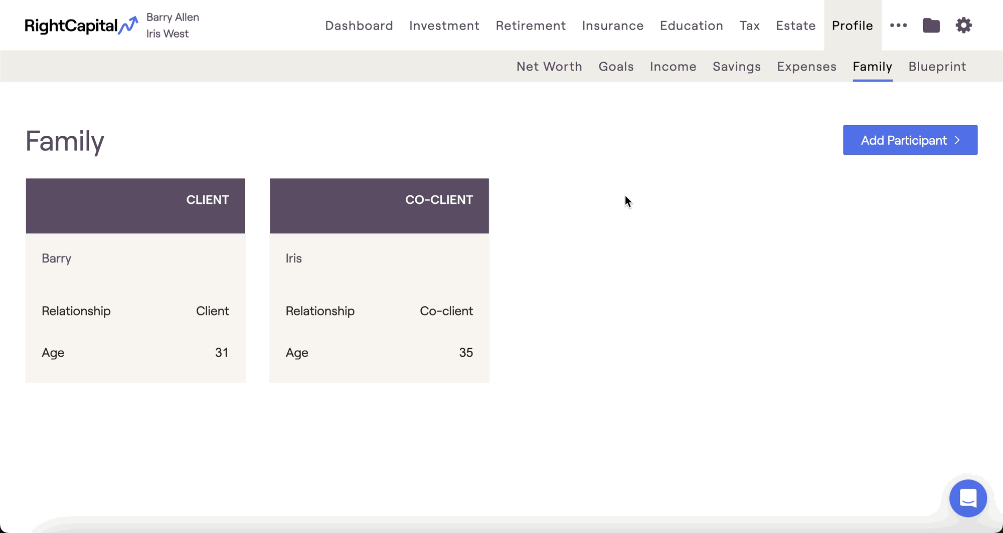Open Barry's client card
Viewport: 1003px width, 533px height.
coord(135,281)
